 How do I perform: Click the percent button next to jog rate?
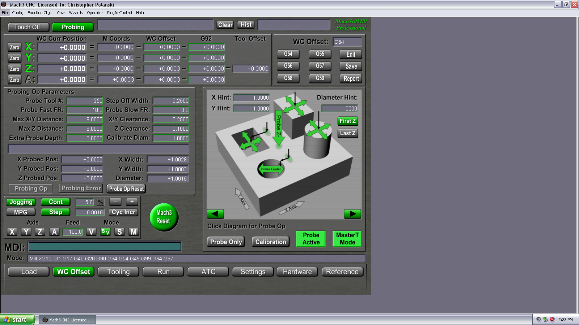pos(100,202)
